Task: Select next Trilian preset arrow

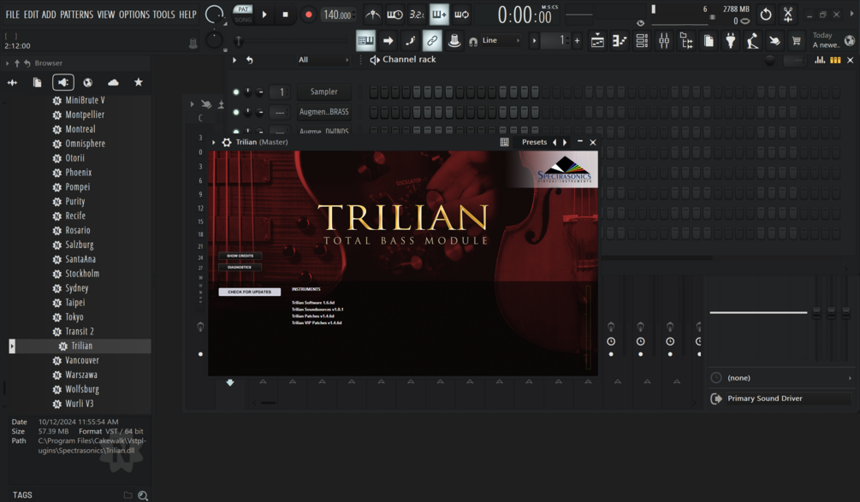Action: point(565,143)
